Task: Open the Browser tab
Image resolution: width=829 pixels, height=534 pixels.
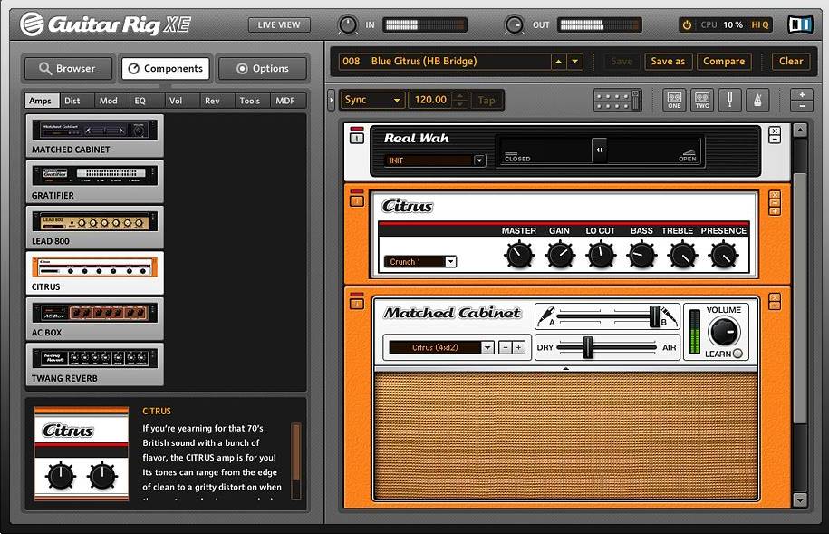Action: click(68, 68)
